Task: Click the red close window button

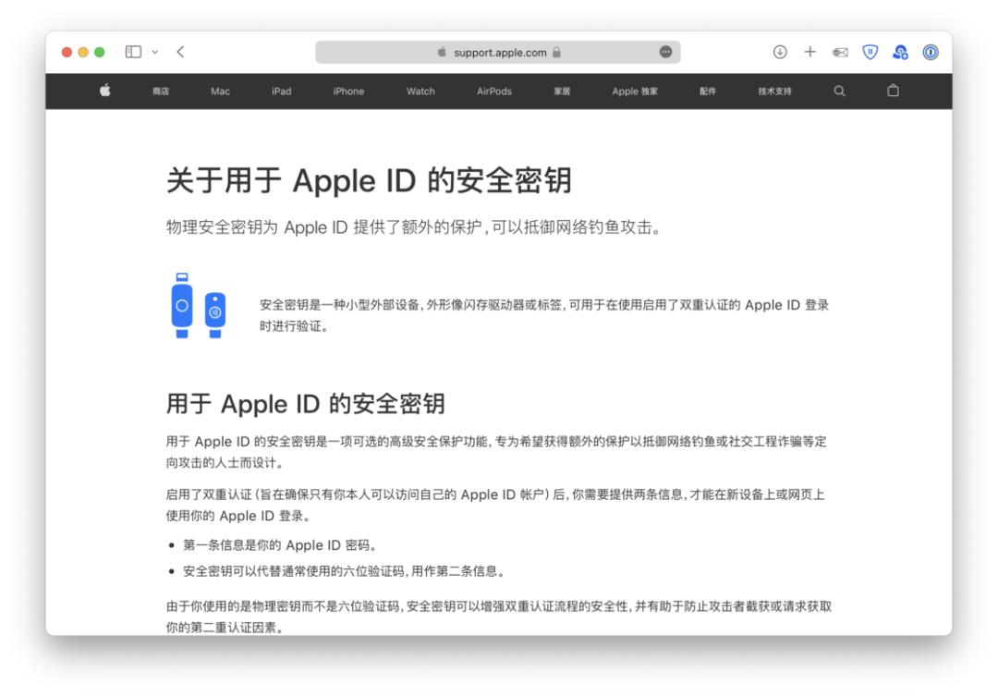Action: [x=67, y=52]
